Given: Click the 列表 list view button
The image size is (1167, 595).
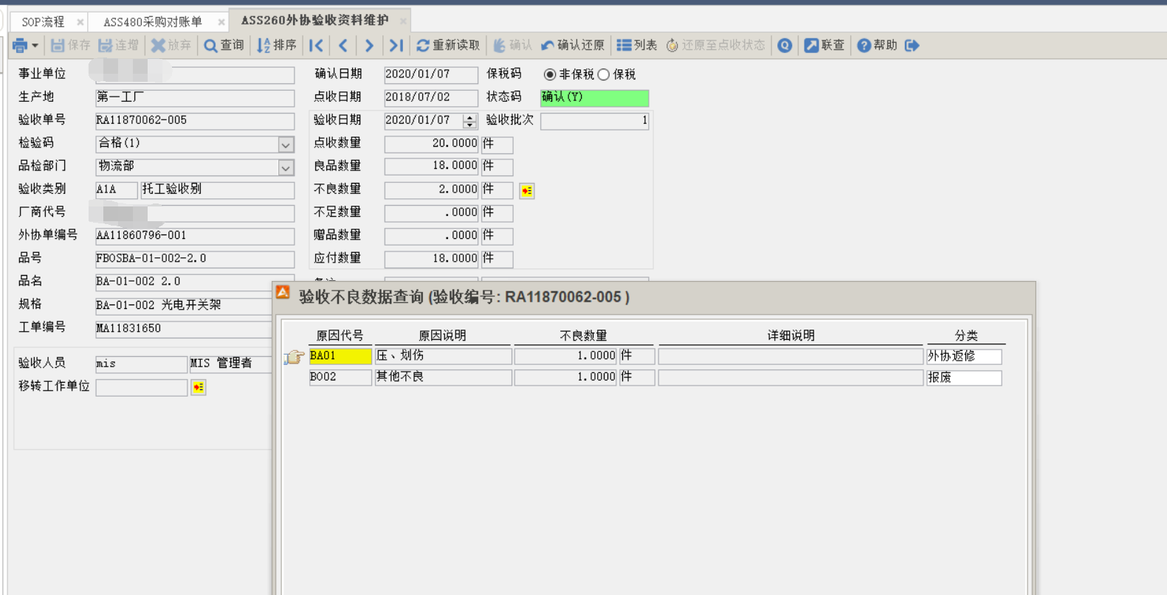Looking at the screenshot, I should (x=636, y=46).
